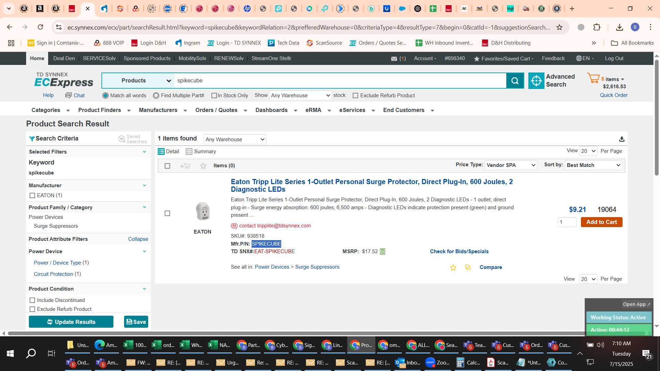The width and height of the screenshot is (660, 371).
Task: Reload the page
Action: click(40, 27)
